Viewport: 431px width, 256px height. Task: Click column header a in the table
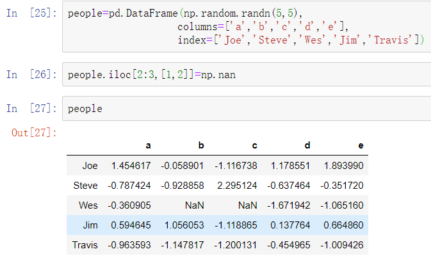[x=148, y=145]
